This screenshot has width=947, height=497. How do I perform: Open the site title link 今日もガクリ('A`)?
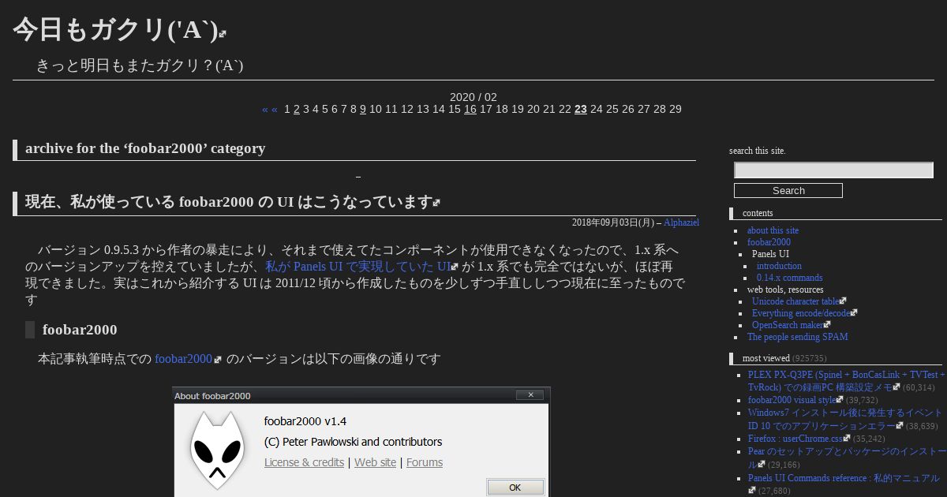[x=115, y=30]
